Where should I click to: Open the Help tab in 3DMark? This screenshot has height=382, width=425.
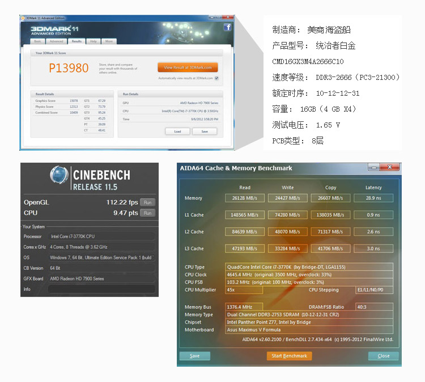(93, 41)
